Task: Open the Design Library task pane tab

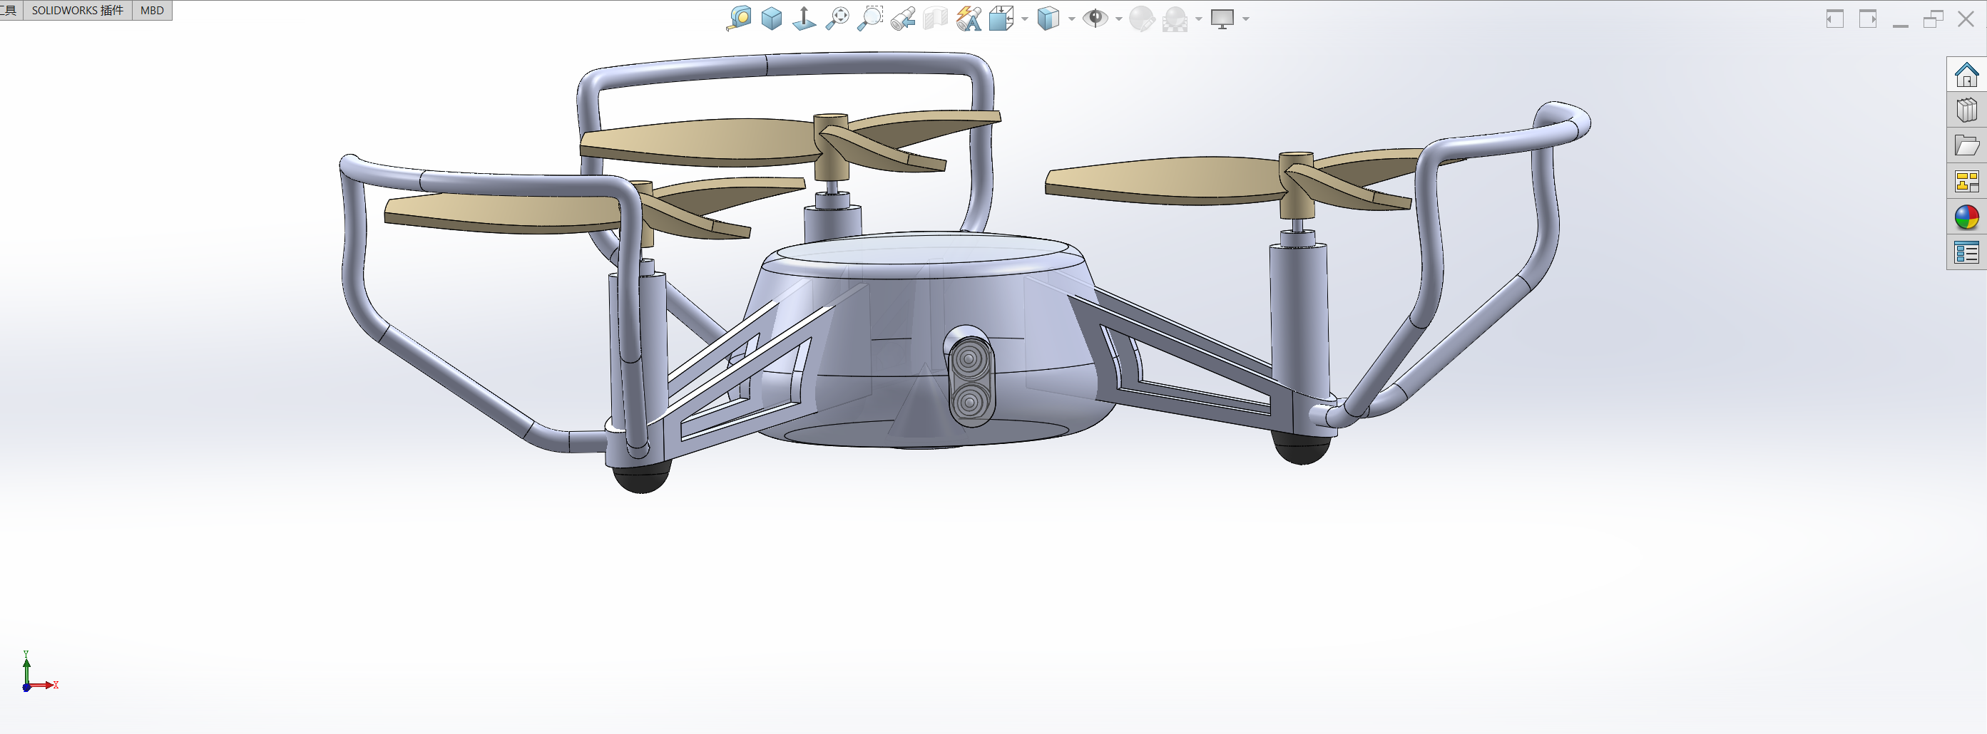Action: coord(1967,110)
